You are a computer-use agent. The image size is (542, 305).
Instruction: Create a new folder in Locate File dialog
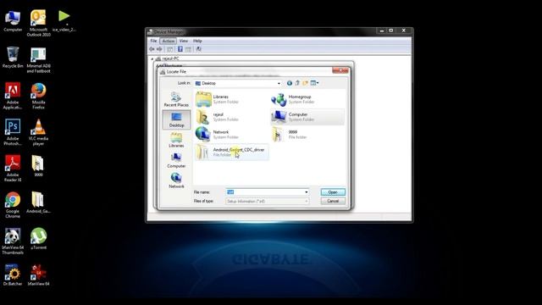[305, 83]
